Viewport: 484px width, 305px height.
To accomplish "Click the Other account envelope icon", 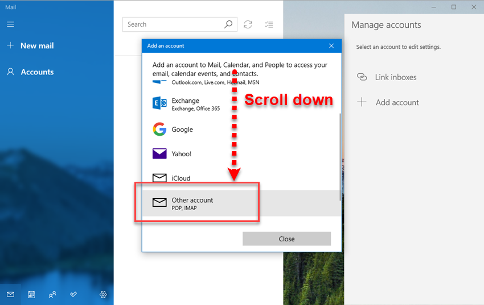I will click(159, 202).
